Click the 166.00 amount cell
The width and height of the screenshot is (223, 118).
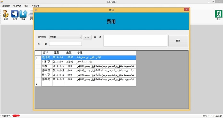click(70, 58)
